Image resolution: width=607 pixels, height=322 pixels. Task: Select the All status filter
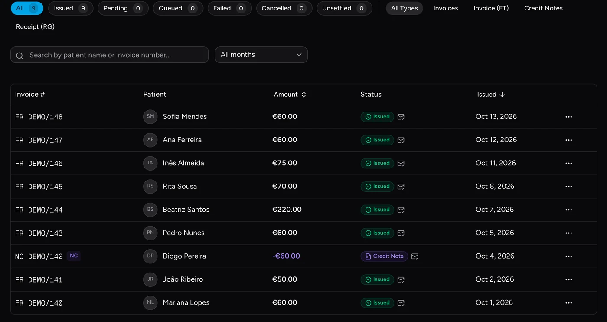pos(27,8)
